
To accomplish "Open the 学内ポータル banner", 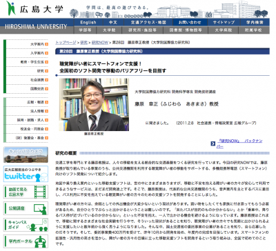I will pos(26,241).
